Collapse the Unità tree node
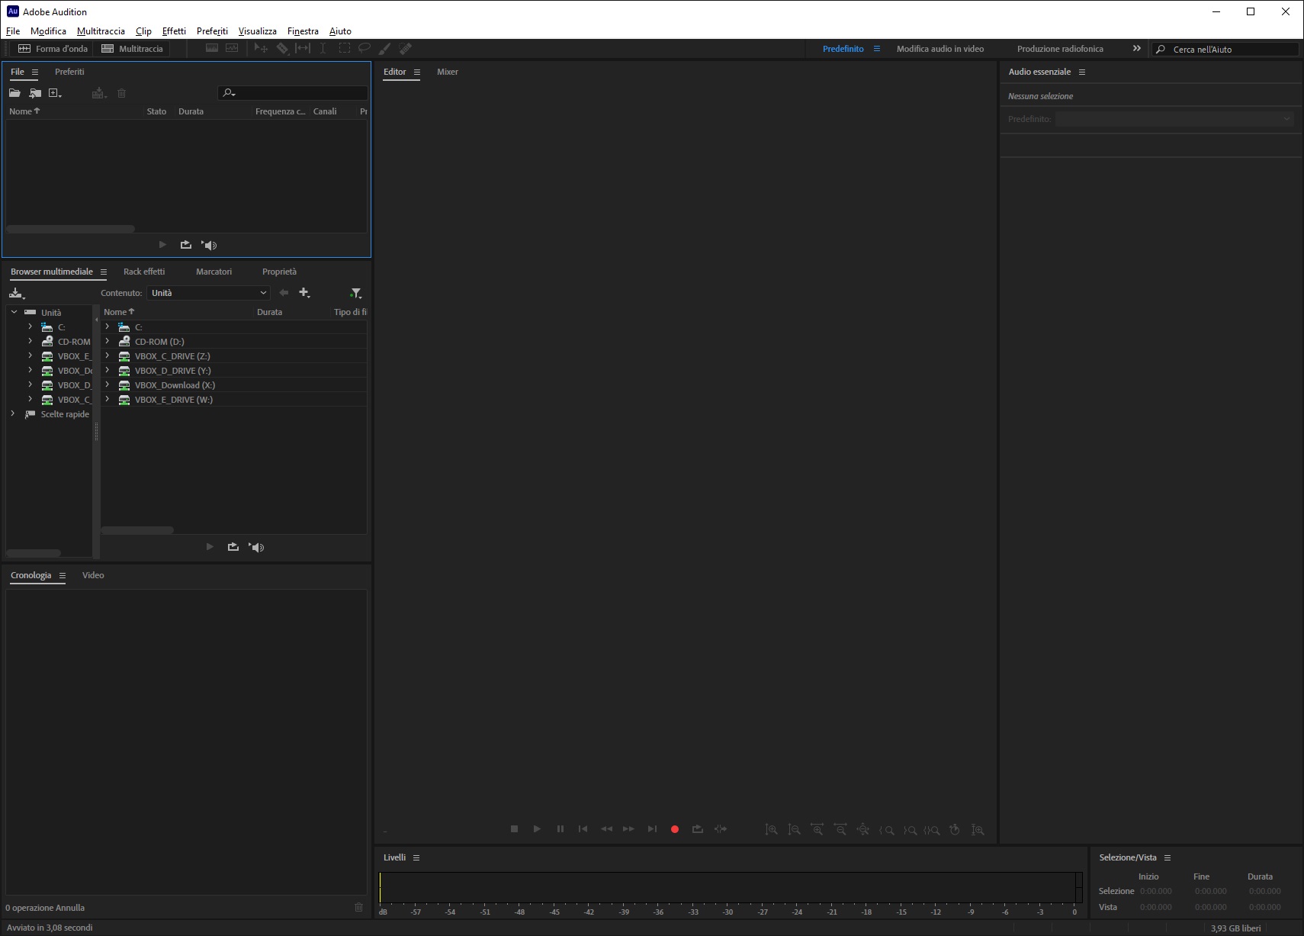The width and height of the screenshot is (1304, 936). coord(14,312)
